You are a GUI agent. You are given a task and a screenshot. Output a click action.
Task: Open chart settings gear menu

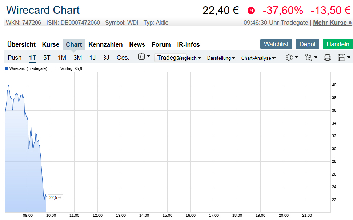[291, 58]
